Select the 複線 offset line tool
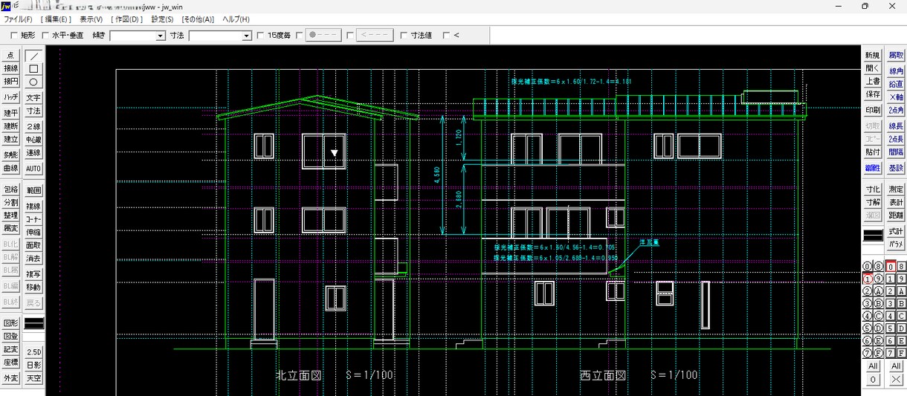 (33, 206)
